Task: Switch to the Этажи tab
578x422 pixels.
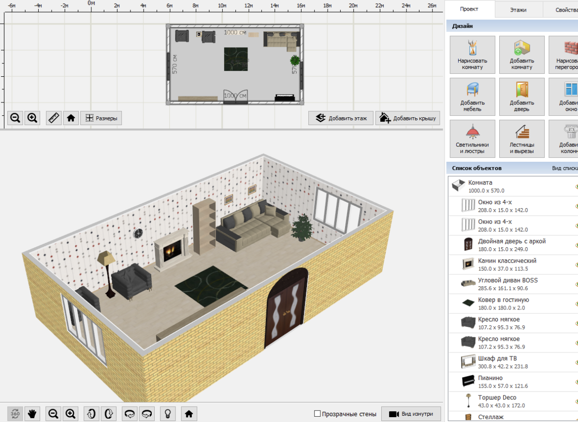Action: (x=520, y=9)
